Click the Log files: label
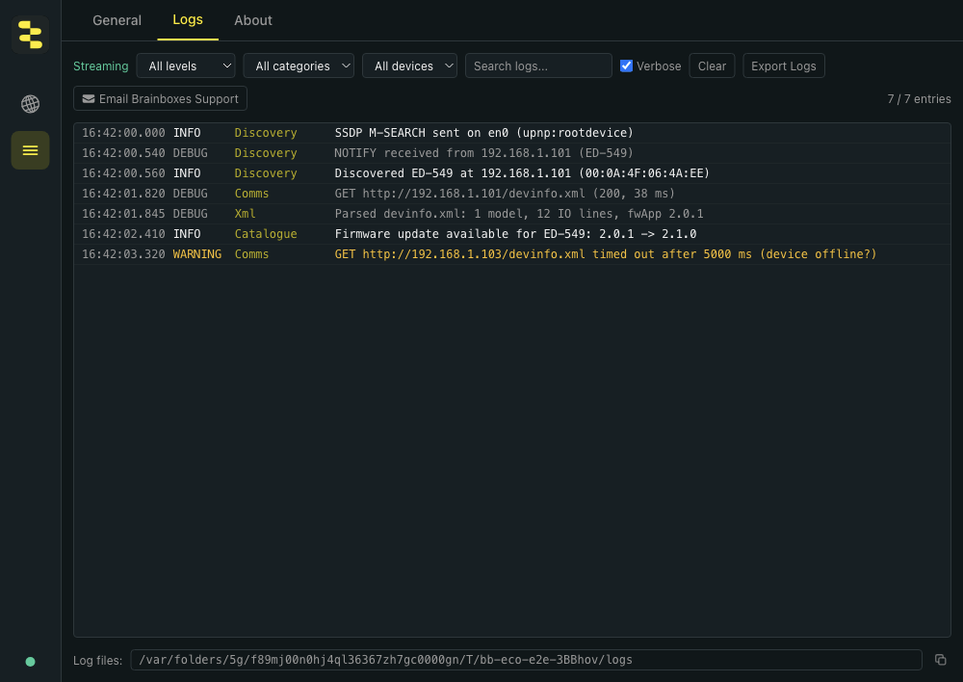This screenshot has height=682, width=963. (97, 661)
